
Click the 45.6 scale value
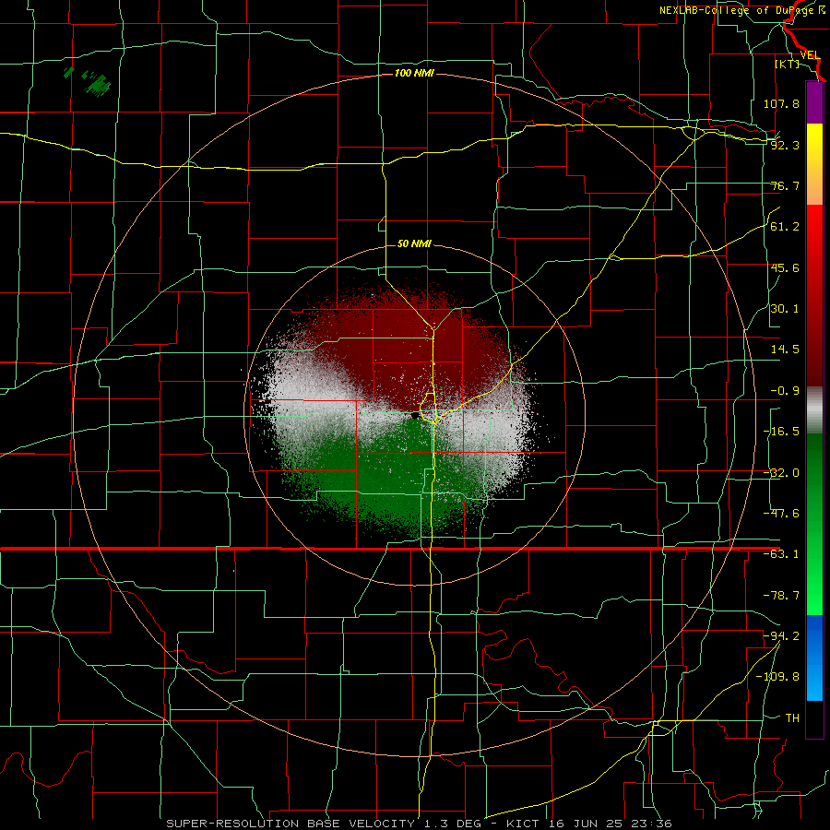coord(785,267)
